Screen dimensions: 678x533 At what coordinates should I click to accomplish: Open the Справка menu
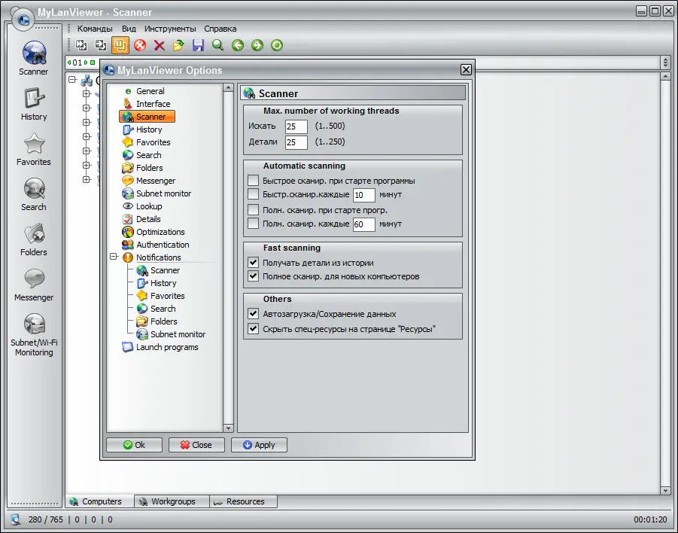coord(220,29)
